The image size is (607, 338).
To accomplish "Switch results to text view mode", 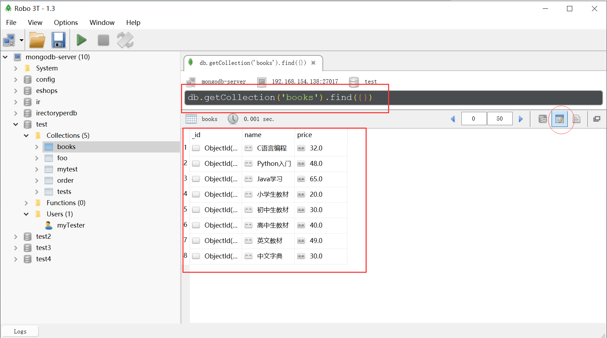I will 576,119.
